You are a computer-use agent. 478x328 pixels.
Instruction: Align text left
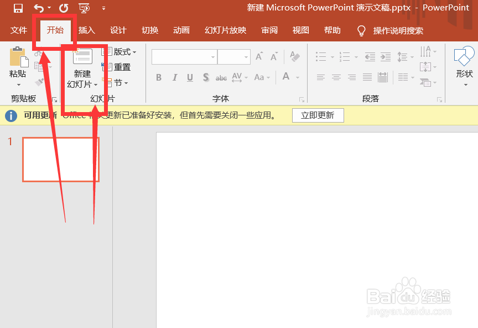point(321,77)
